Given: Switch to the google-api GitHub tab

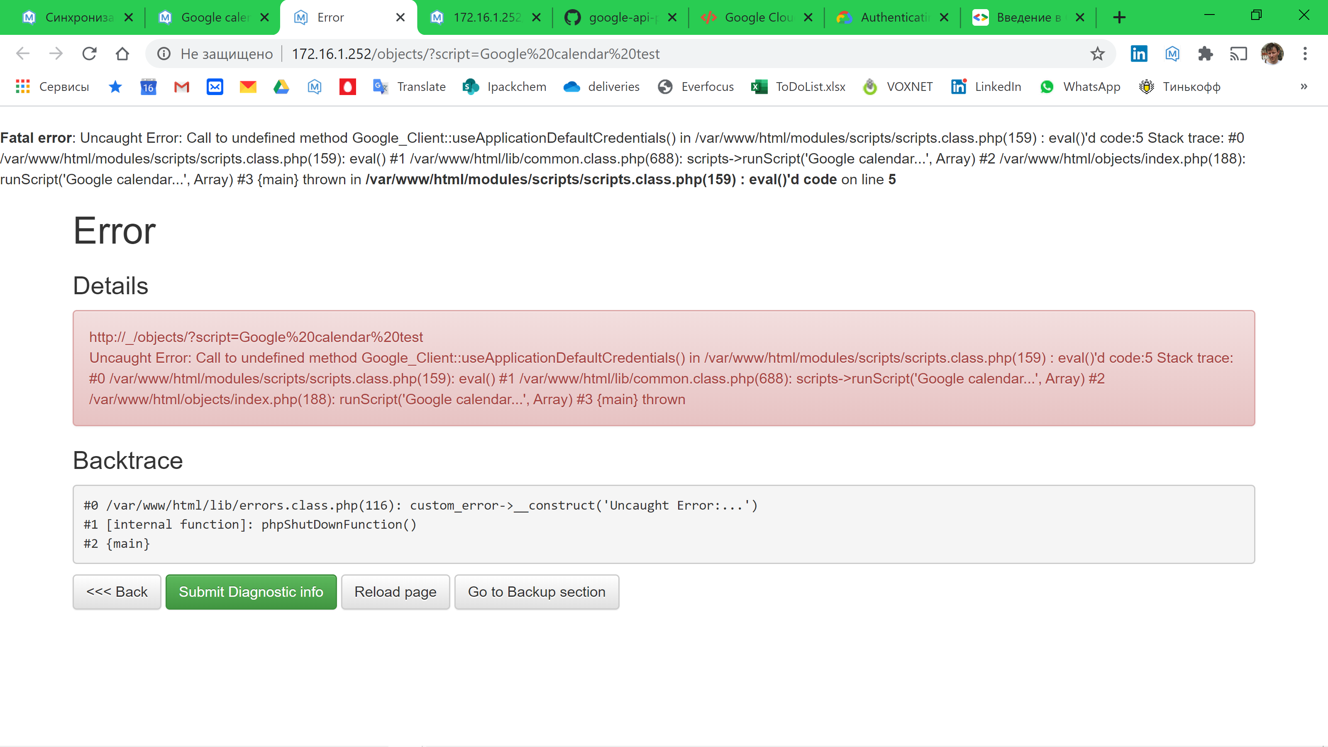Looking at the screenshot, I should coord(613,17).
